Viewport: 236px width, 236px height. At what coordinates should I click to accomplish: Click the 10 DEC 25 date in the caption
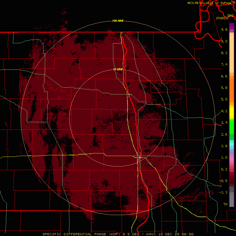tap(169, 234)
